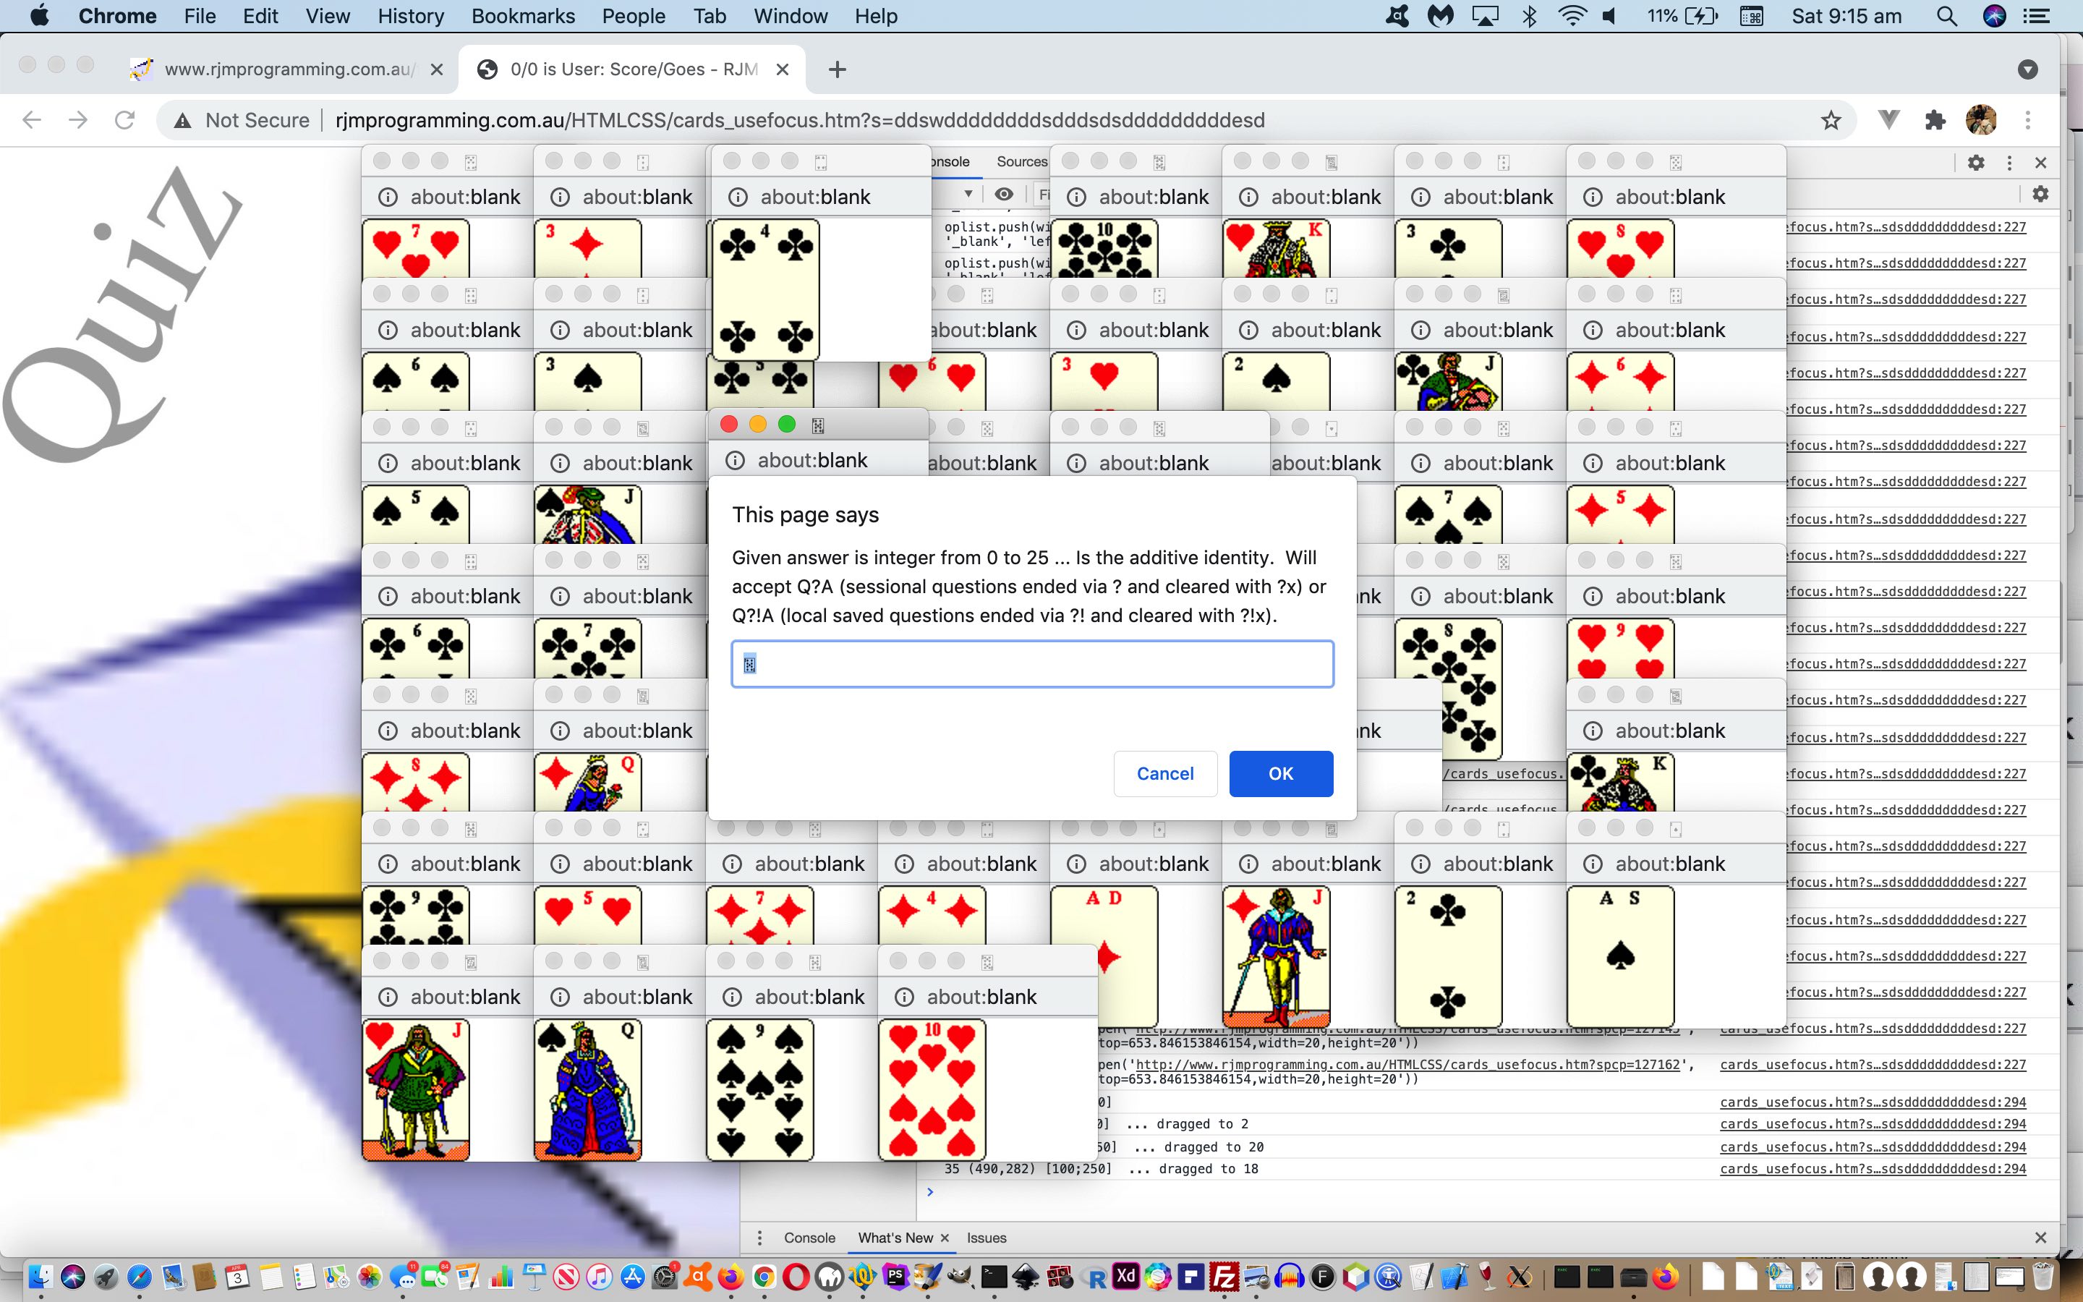Open Adobe XD from the Dock
The image size is (2083, 1302).
pos(1125,1276)
